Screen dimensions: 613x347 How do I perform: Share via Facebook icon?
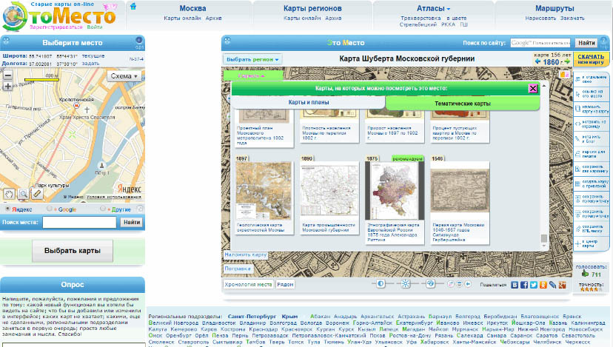point(524,285)
